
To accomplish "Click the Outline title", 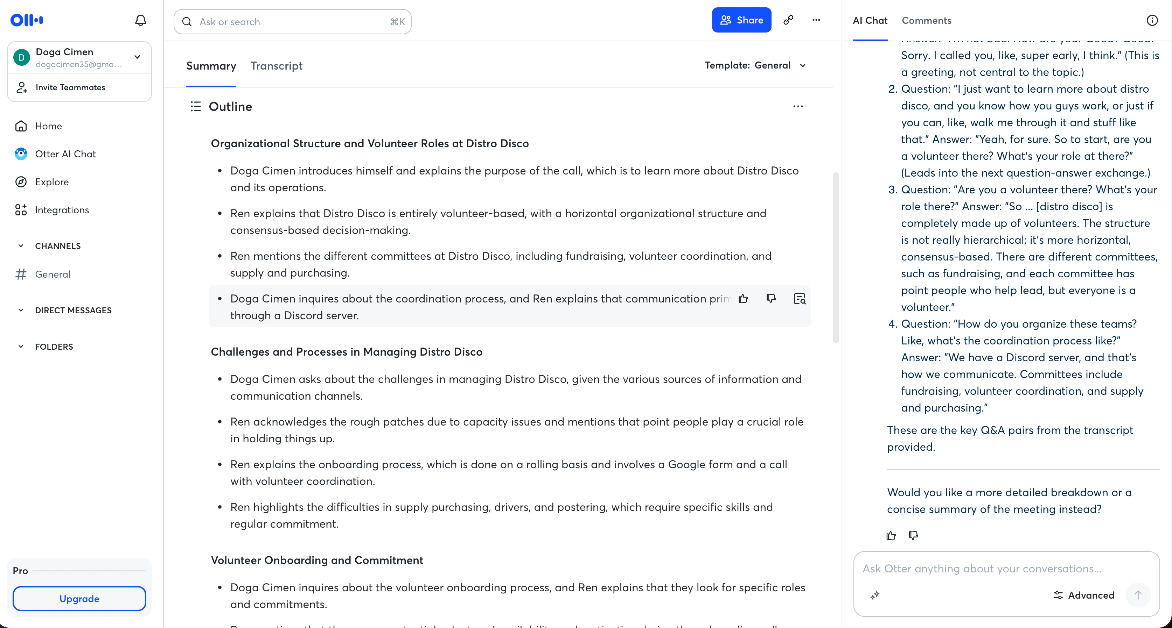I will pos(230,106).
